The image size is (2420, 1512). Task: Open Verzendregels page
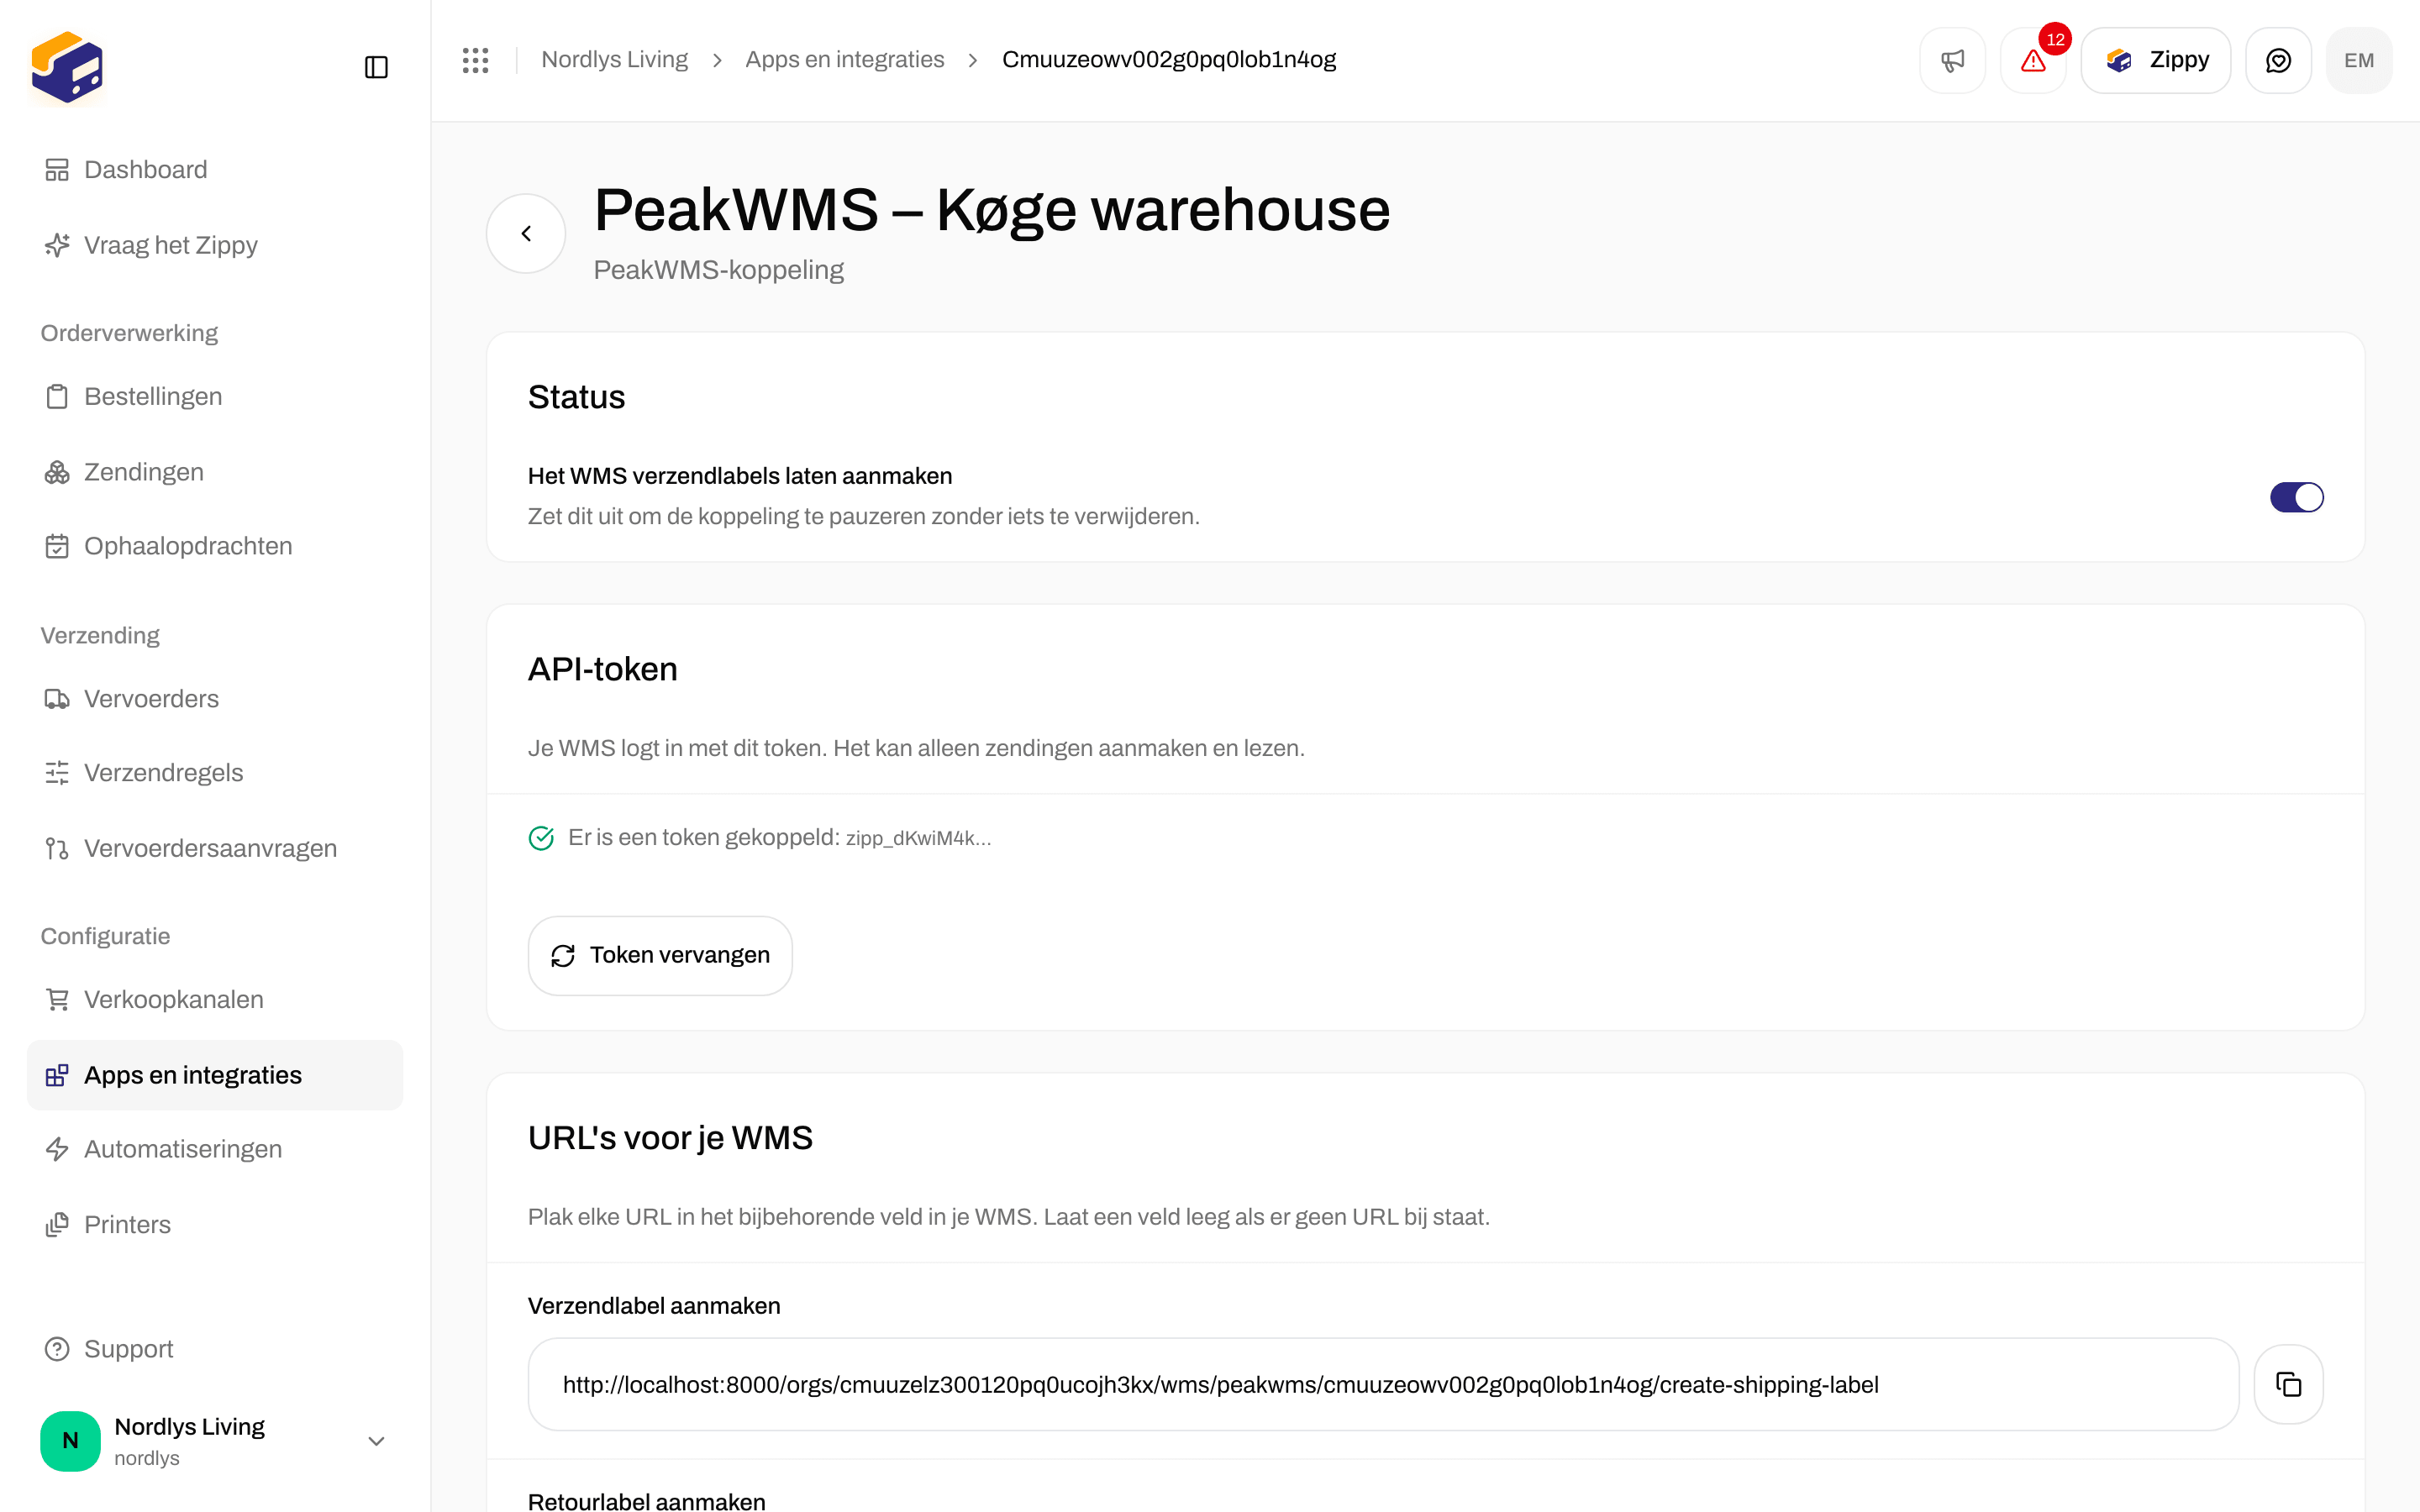point(215,773)
